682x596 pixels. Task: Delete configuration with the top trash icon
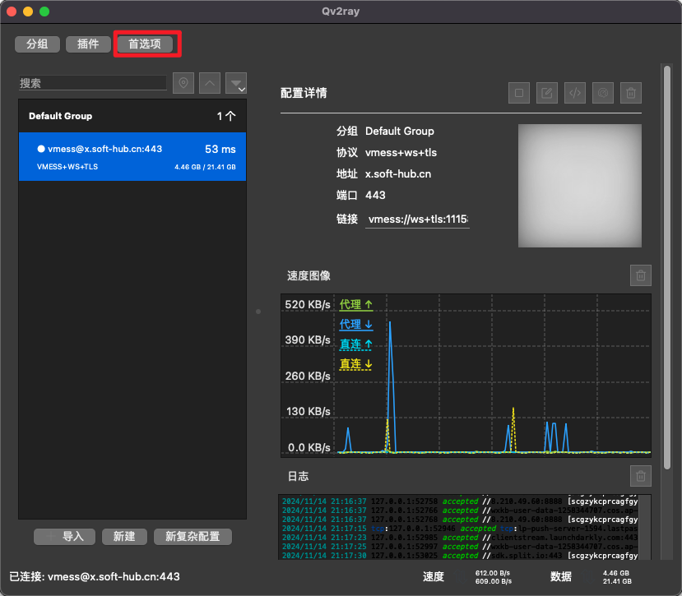631,93
